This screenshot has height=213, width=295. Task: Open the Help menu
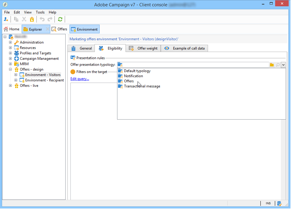pyautogui.click(x=52, y=12)
